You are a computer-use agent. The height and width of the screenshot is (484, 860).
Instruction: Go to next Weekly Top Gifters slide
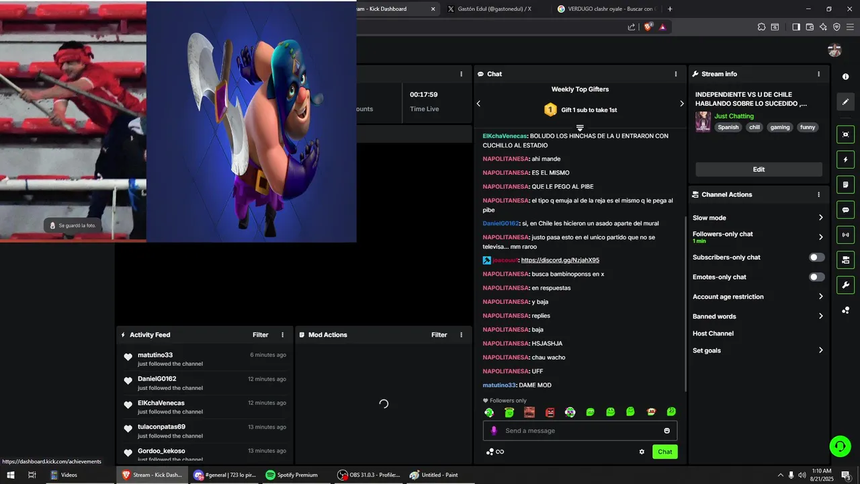click(x=681, y=104)
